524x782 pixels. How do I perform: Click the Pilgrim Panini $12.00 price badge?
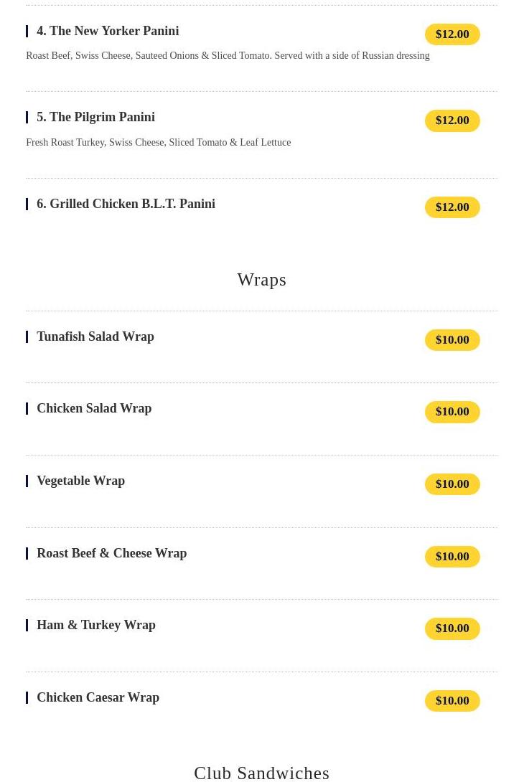point(452,121)
